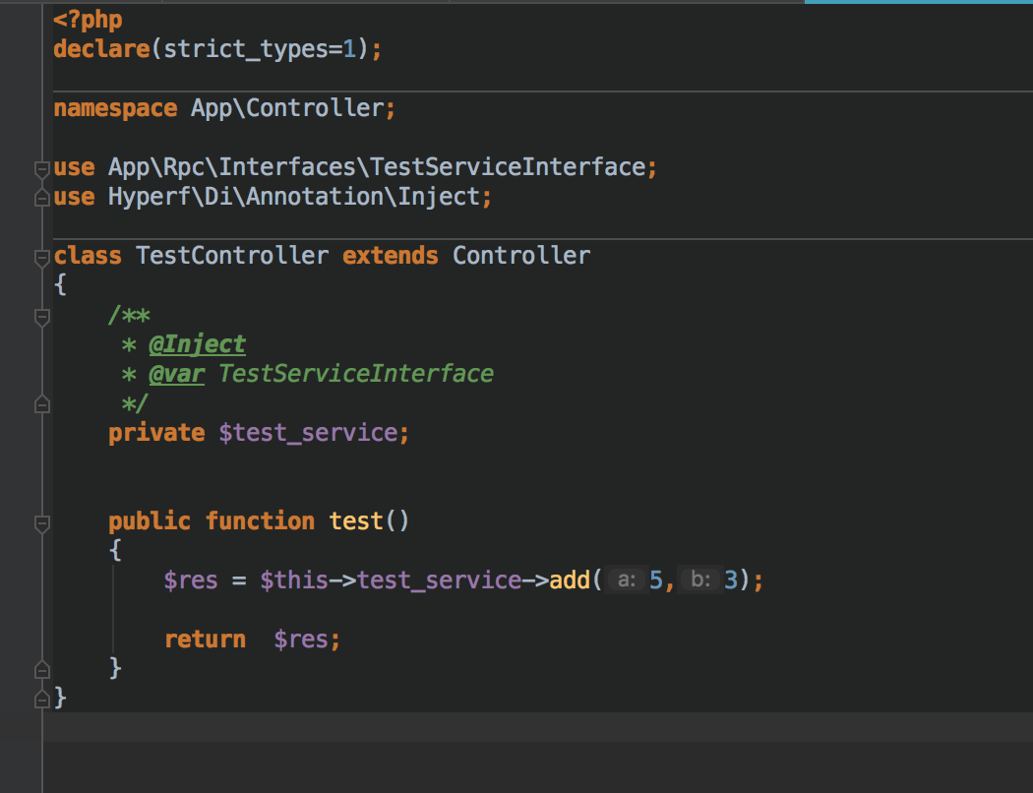Image resolution: width=1033 pixels, height=793 pixels.
Task: Click the private keyword
Action: click(x=156, y=433)
